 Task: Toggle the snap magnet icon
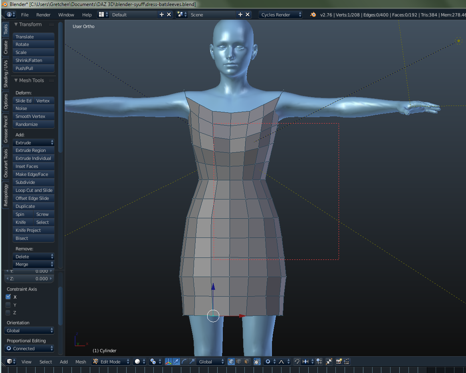tap(297, 361)
